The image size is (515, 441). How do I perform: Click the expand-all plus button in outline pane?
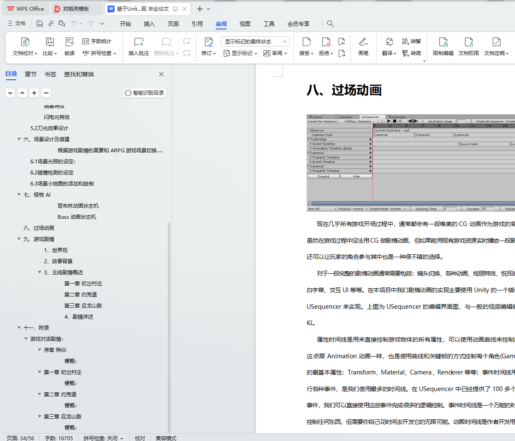(x=34, y=93)
